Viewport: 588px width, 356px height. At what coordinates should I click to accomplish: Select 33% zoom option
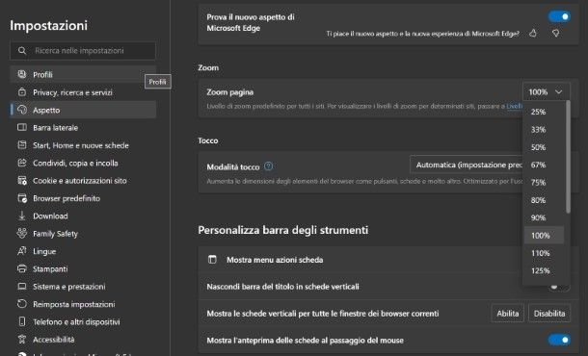[x=544, y=130]
